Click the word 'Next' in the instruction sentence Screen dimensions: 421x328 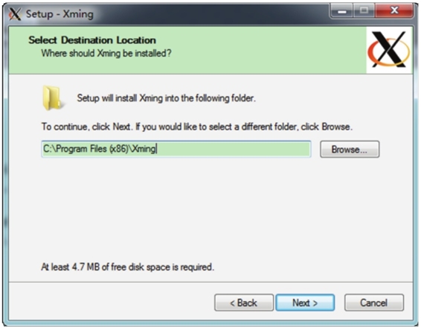tap(121, 127)
